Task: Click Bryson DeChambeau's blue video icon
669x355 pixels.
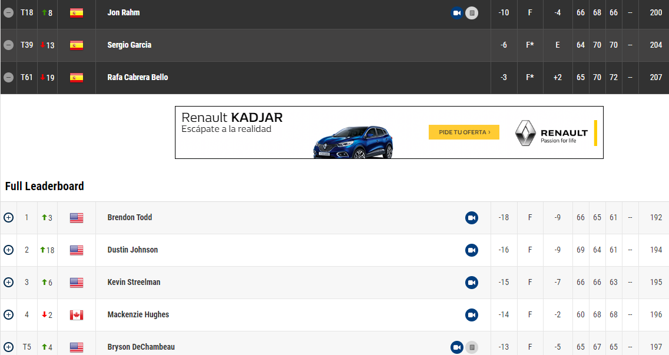Action: click(456, 347)
